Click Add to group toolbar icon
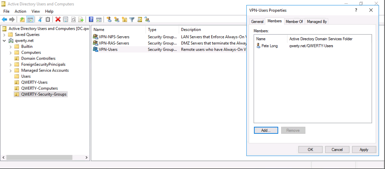This screenshot has width=385, height=169. tap(147, 20)
